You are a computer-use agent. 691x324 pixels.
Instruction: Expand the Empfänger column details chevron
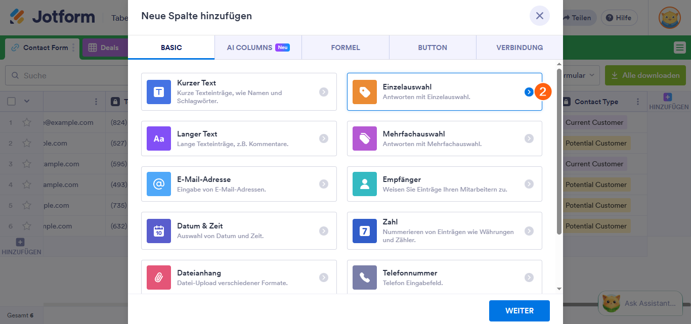pos(529,184)
